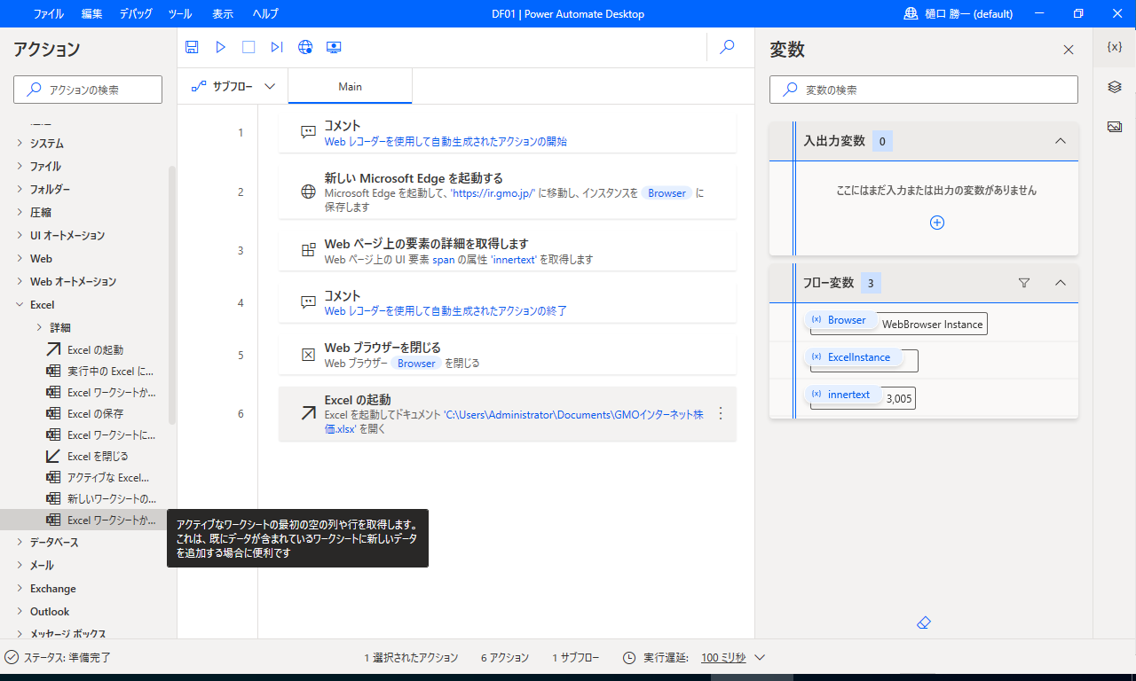This screenshot has height=681, width=1136.
Task: Save the flow with the floppy disk icon
Action: 192,47
